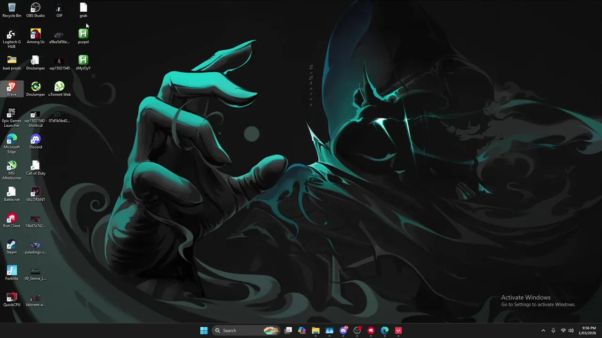This screenshot has height=338, width=602.
Task: Select the Epic Games Launcher desktop icon
Action: [x=12, y=118]
